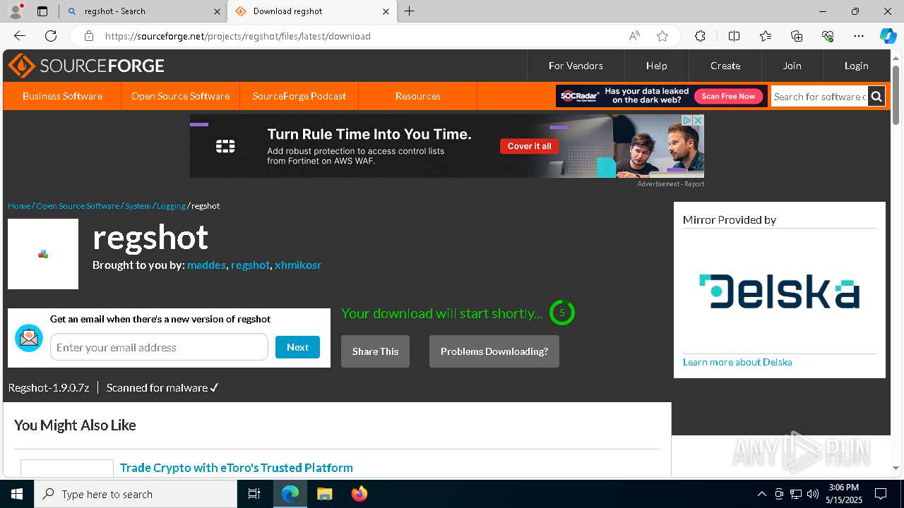Click the address bar URL
This screenshot has height=508, width=904.
237,36
